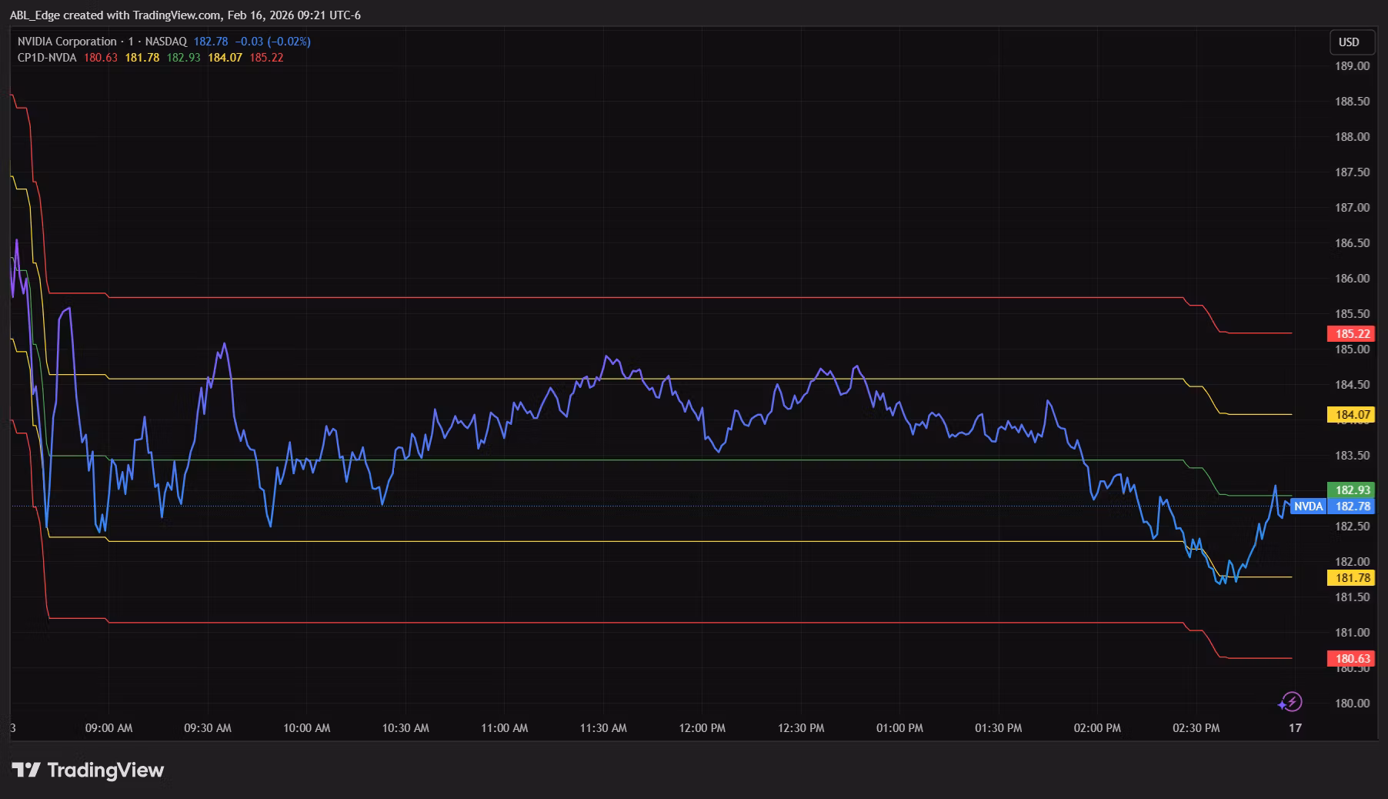Click the 189.00 price scale label
The image size is (1388, 799).
[x=1352, y=66]
